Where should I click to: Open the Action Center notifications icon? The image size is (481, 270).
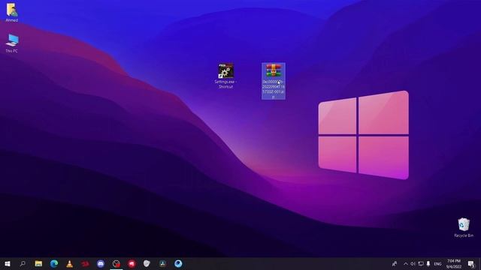tap(471, 263)
